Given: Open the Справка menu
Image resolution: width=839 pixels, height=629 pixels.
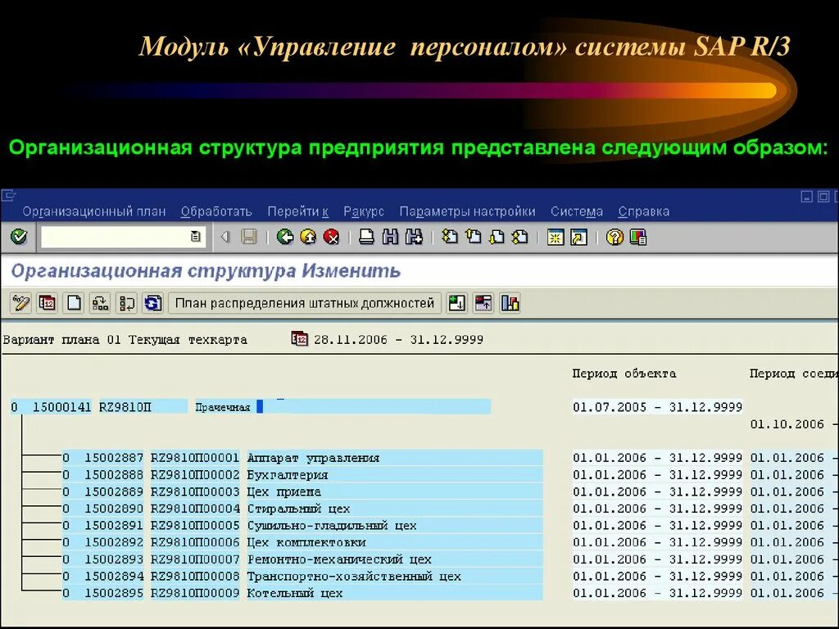Looking at the screenshot, I should (644, 211).
